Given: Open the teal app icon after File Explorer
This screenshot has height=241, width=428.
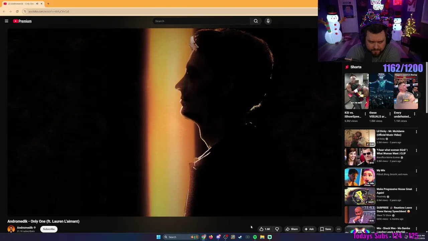Looking at the screenshot, I should pyautogui.click(x=270, y=237).
